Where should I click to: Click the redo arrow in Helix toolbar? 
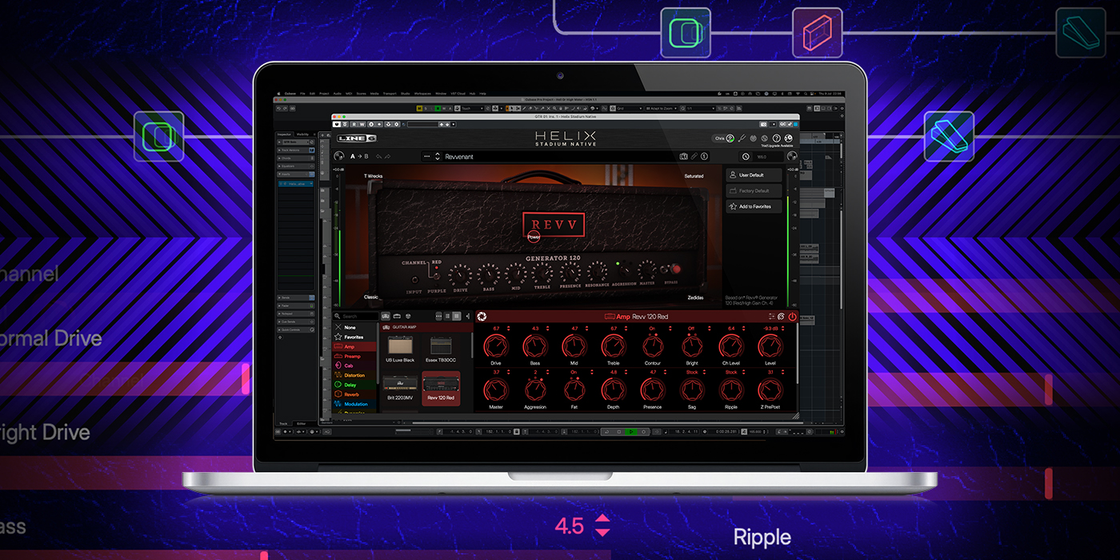point(388,156)
